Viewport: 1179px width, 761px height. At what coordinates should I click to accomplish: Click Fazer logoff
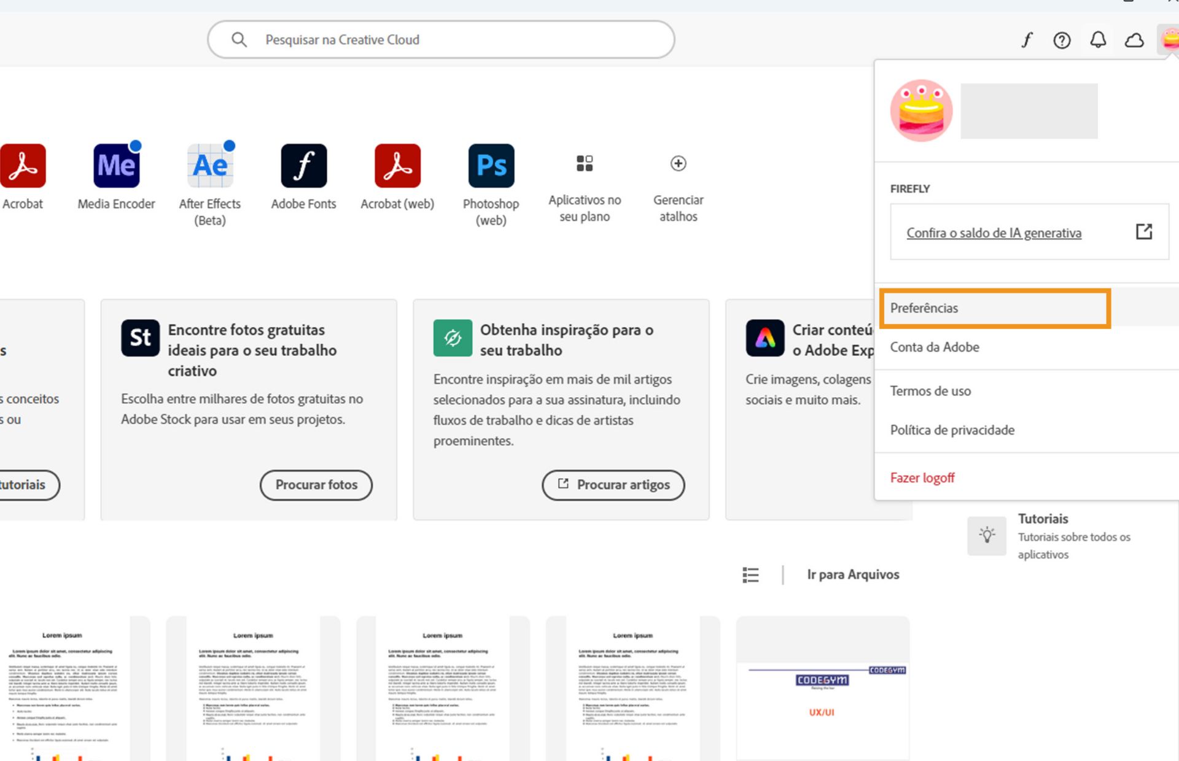pos(922,477)
